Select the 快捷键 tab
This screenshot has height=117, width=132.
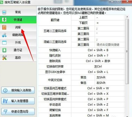[18, 20]
